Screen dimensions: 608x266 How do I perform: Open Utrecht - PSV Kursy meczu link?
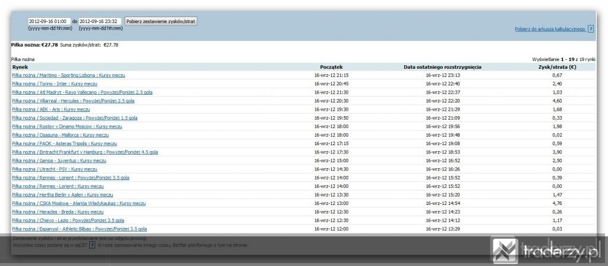pos(55,169)
